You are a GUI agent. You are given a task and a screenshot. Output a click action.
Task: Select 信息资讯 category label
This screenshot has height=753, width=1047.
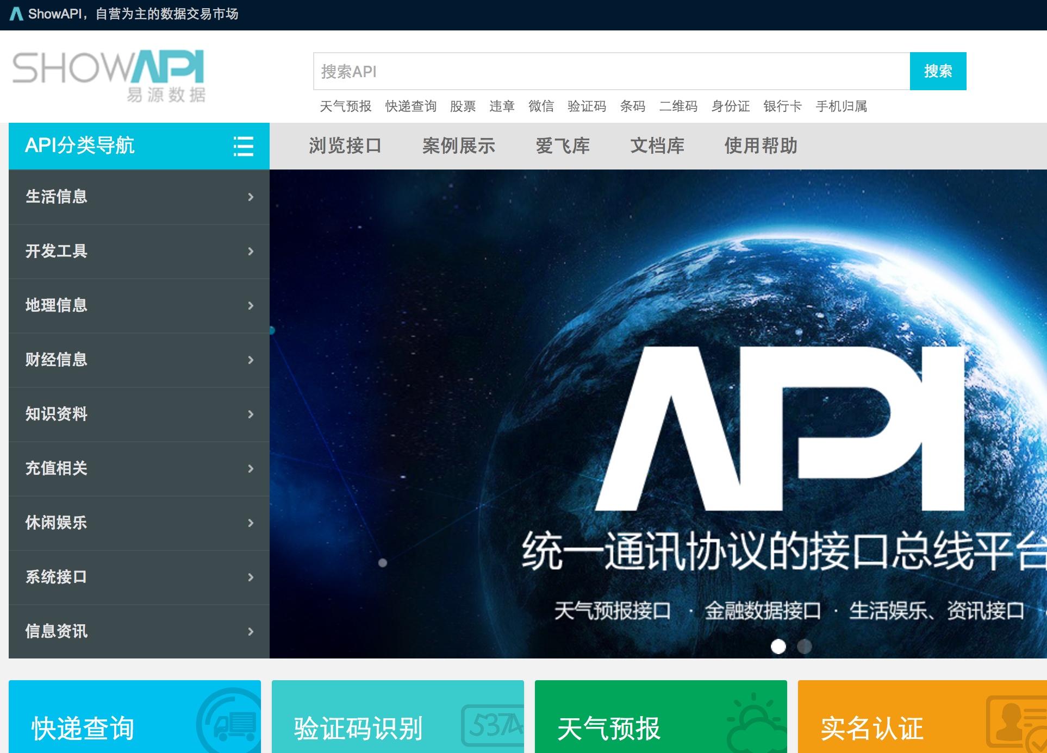pyautogui.click(x=57, y=631)
